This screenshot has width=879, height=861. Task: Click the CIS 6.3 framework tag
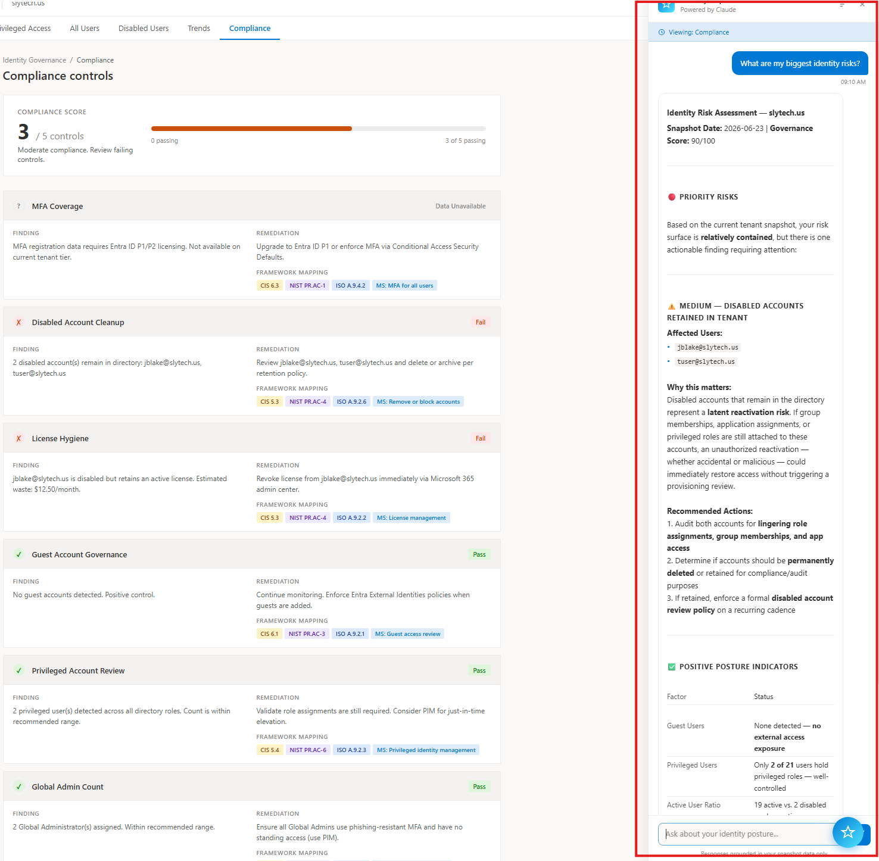coord(269,286)
